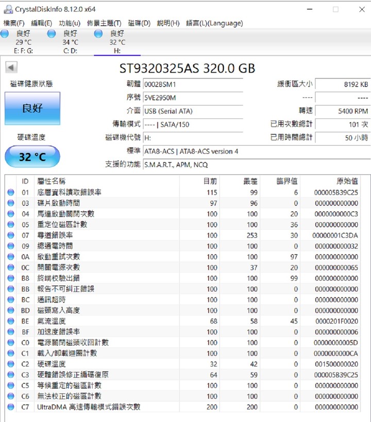Click the power on count field 101 次
The image size is (371, 422).
click(343, 125)
